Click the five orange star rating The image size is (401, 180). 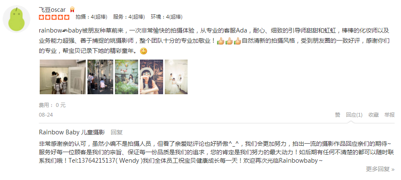pyautogui.click(x=54, y=17)
